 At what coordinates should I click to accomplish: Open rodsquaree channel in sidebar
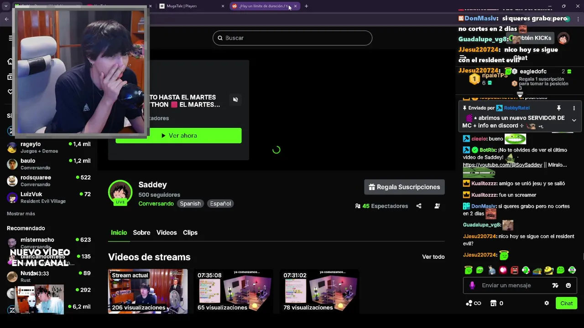tap(49, 181)
